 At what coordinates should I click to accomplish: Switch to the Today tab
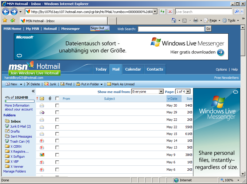(101, 69)
